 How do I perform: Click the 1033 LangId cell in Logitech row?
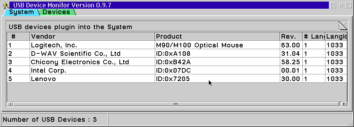(x=336, y=45)
